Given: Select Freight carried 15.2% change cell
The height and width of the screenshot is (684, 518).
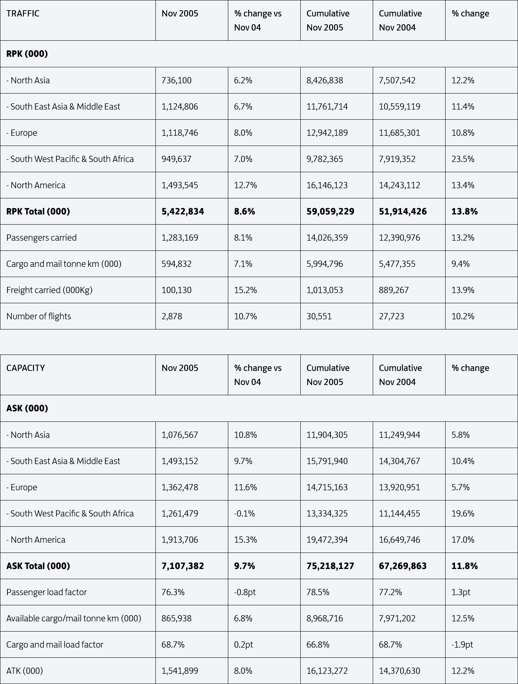Looking at the screenshot, I should click(x=264, y=290).
